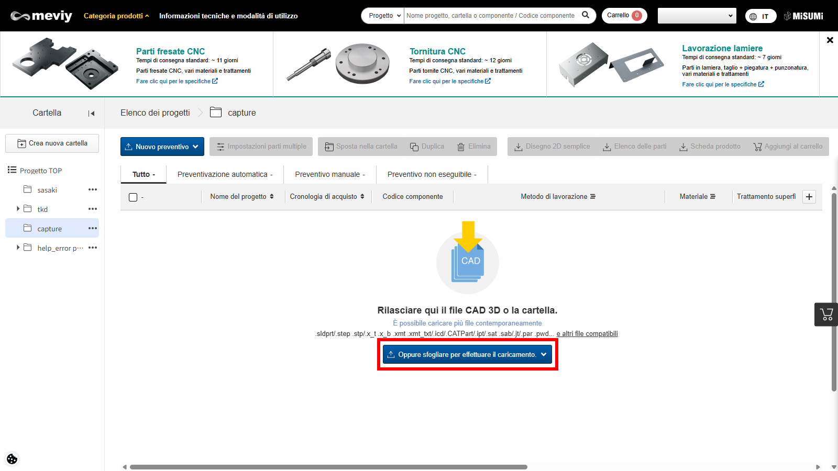Open options menu for capture folder
The width and height of the screenshot is (838, 471).
pos(93,228)
